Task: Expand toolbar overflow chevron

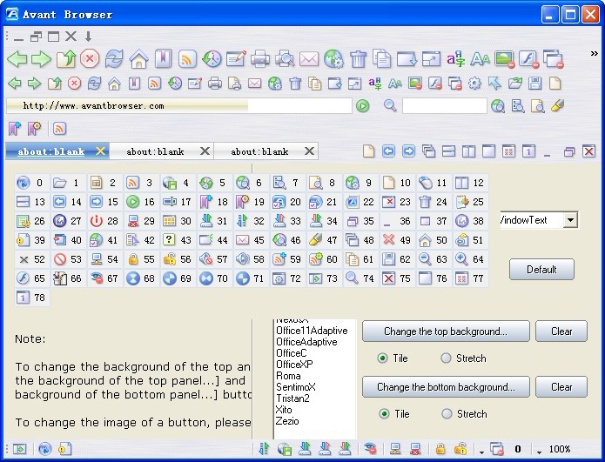Action: [x=595, y=54]
